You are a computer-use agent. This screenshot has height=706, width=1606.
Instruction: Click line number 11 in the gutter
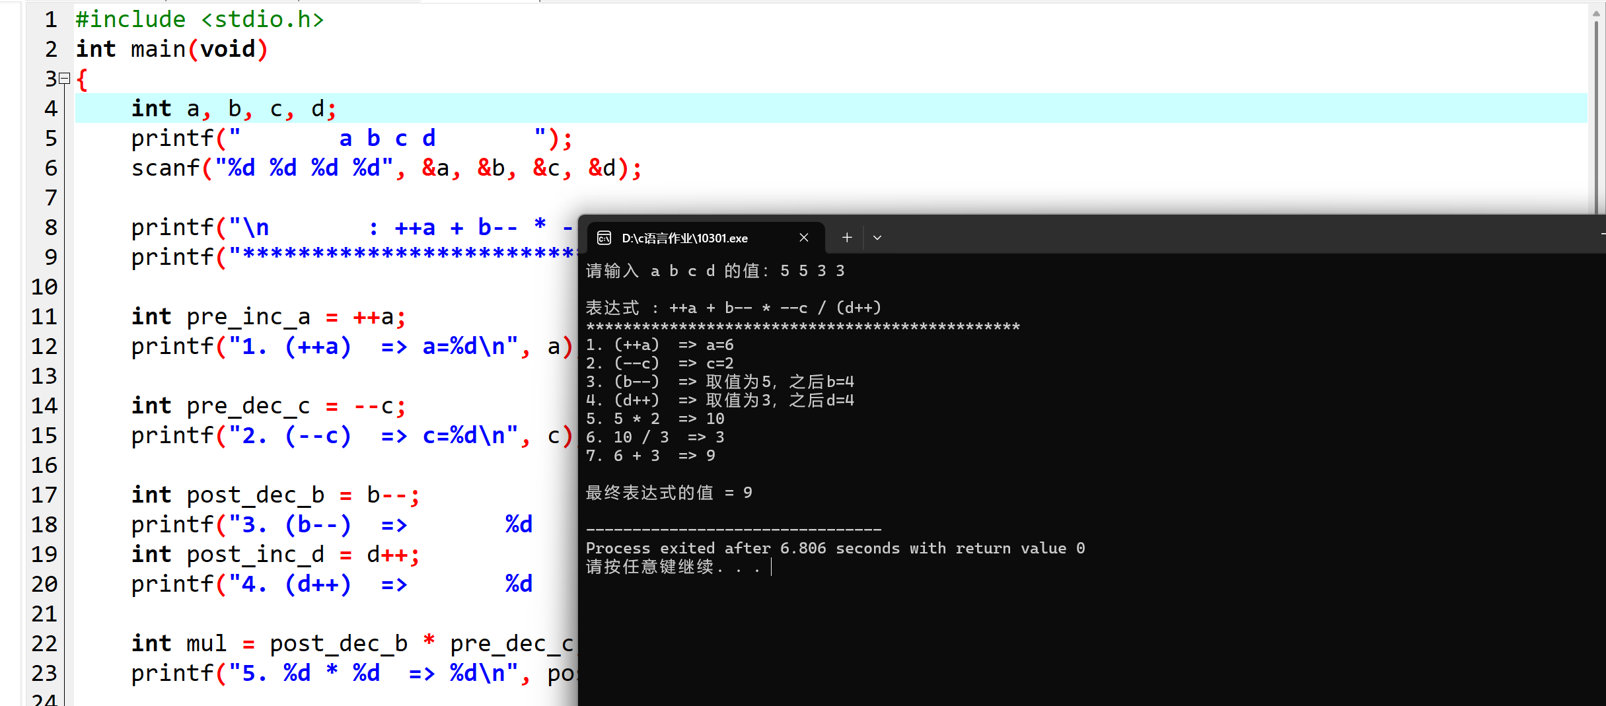click(44, 316)
